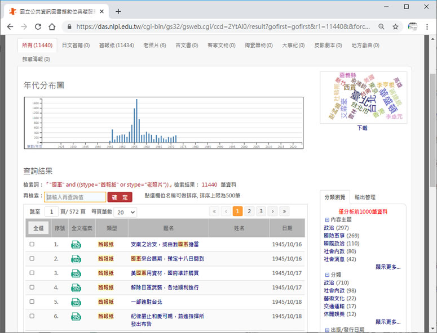The image size is (437, 333).
Task: Switch to 老照片 (6) tab
Action: tap(155, 46)
